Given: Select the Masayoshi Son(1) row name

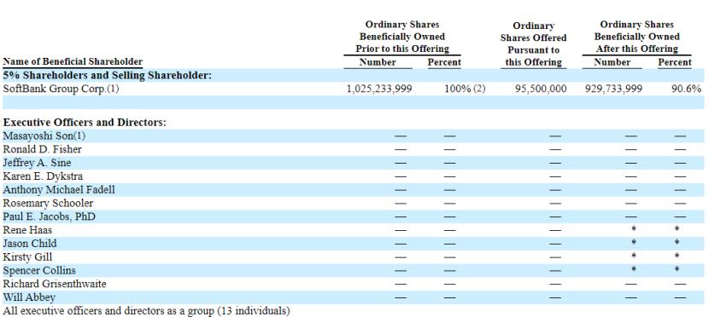Looking at the screenshot, I should tap(44, 135).
